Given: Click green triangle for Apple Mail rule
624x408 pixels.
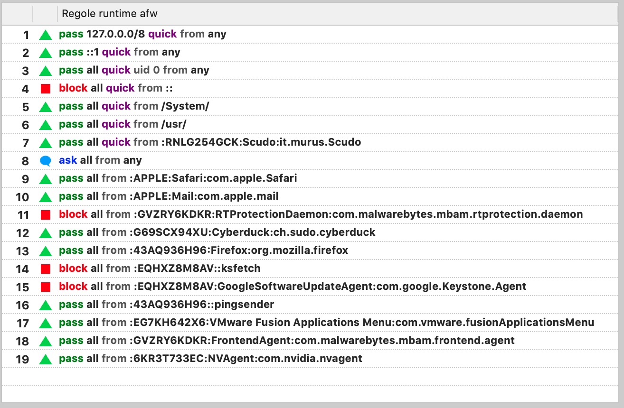Looking at the screenshot, I should [x=45, y=197].
